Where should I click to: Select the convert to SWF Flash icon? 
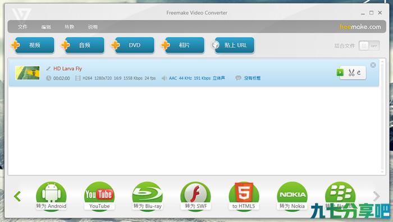[x=196, y=196]
